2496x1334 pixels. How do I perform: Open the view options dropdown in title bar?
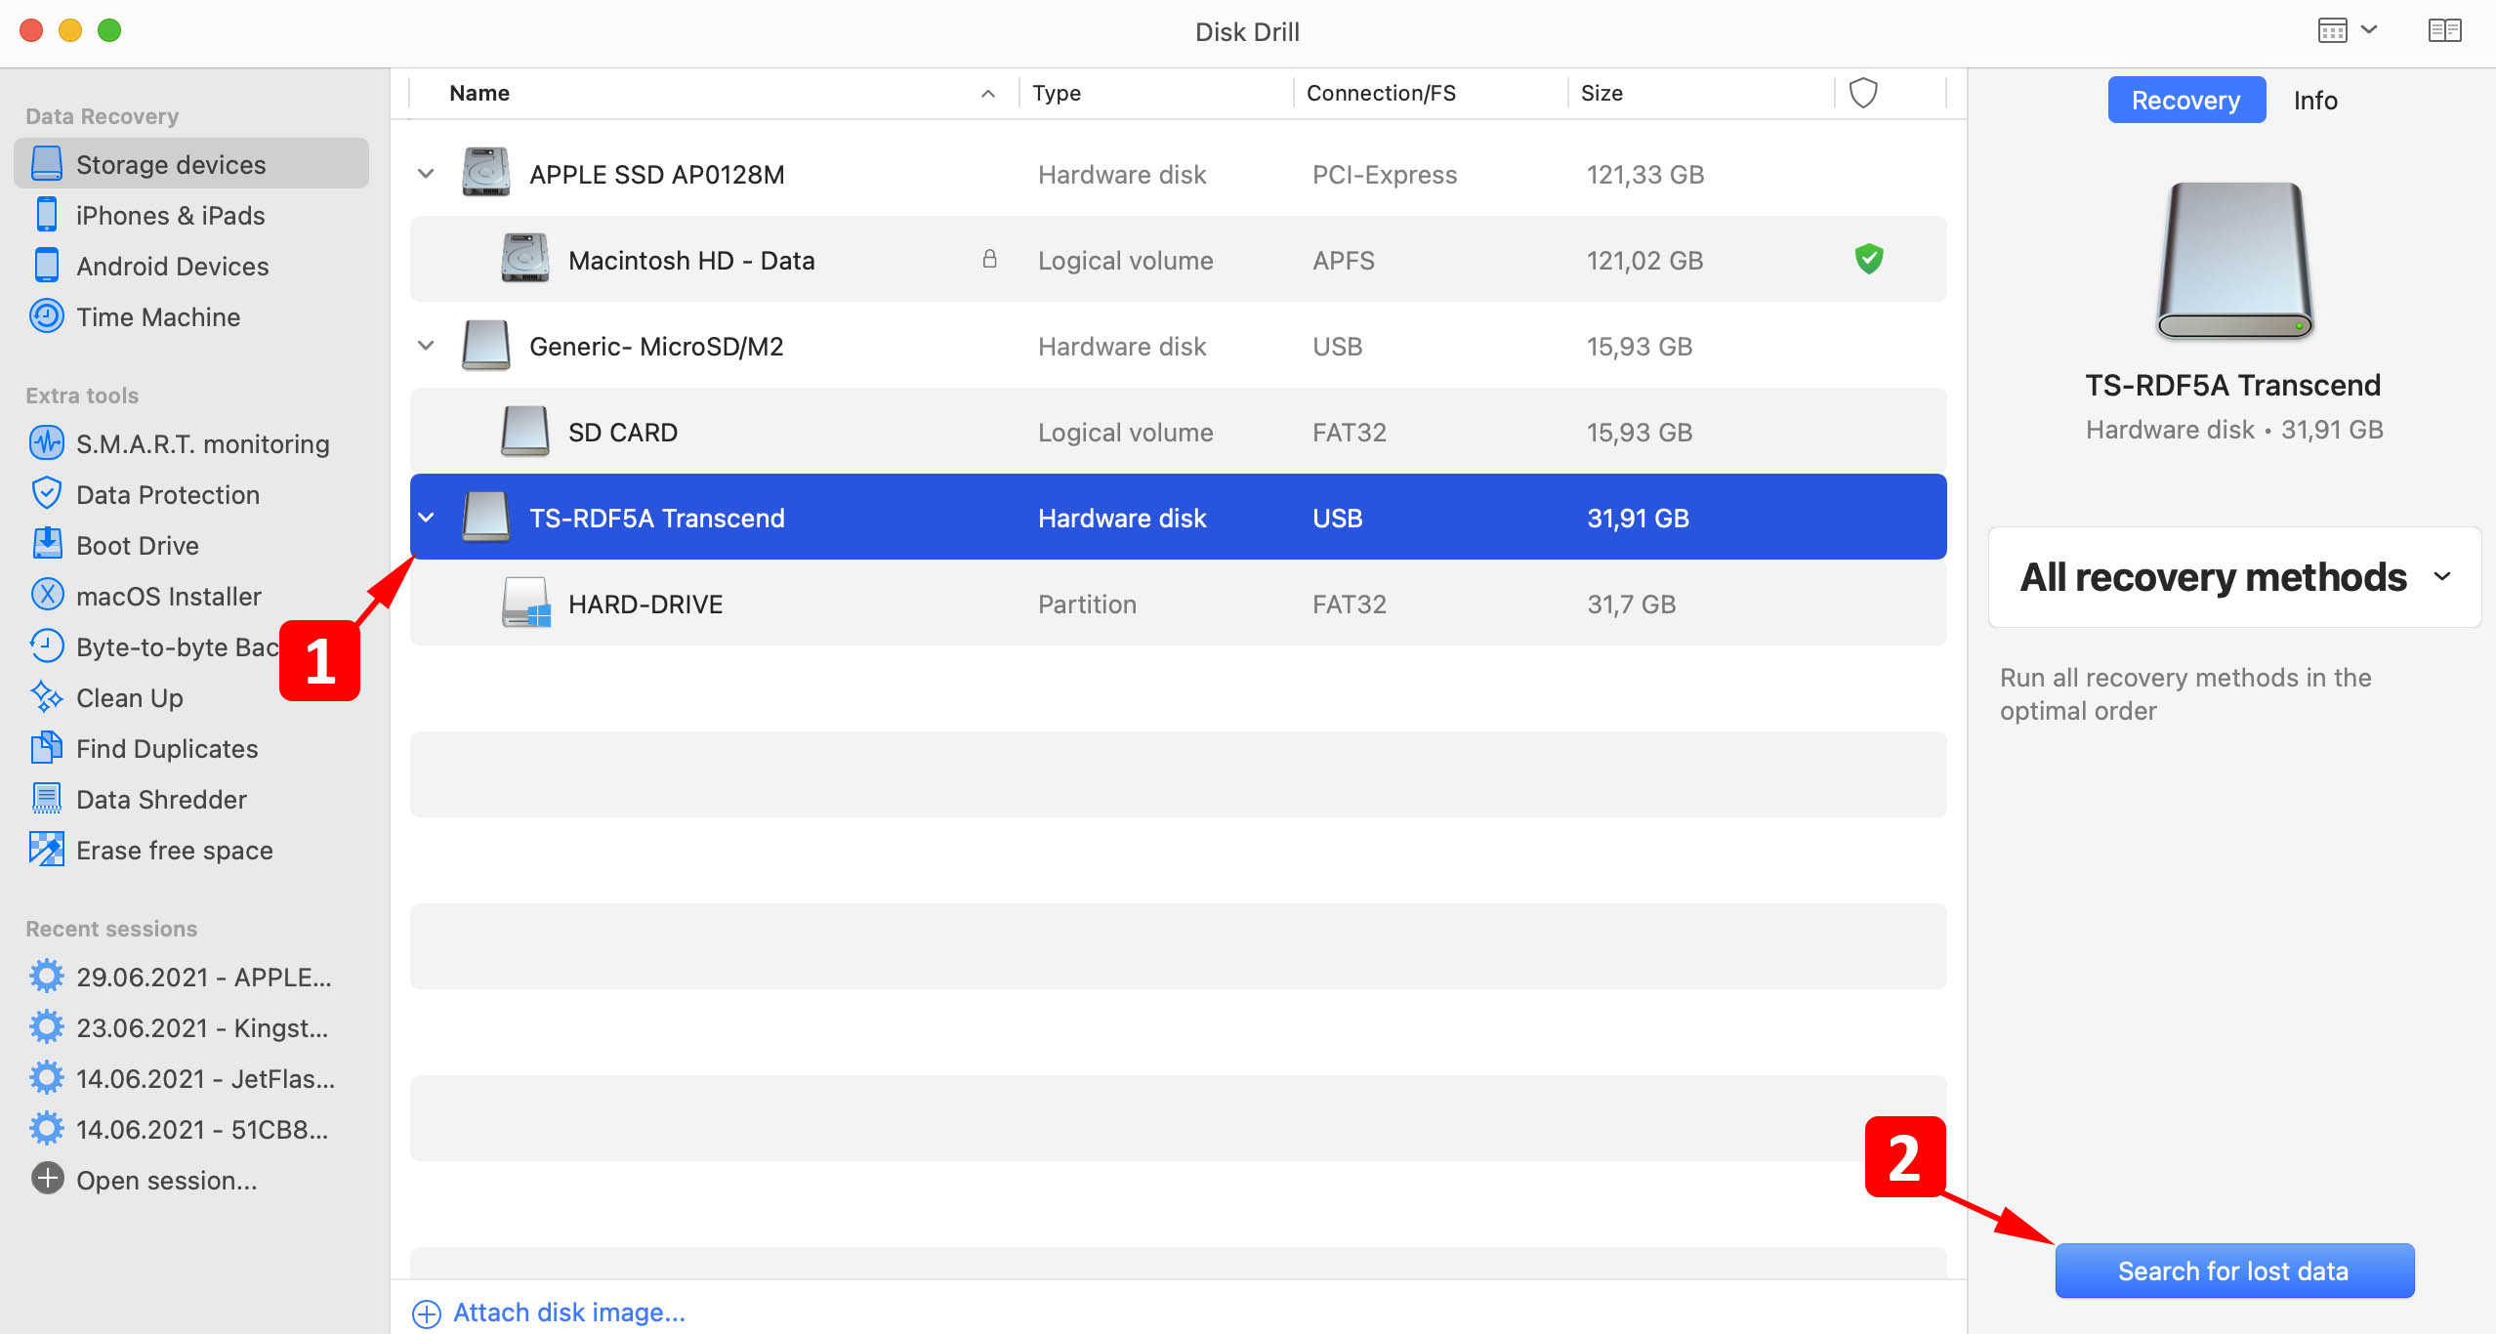pos(2347,30)
